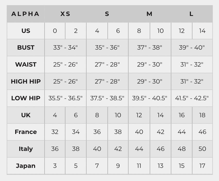Click the BUST row label

tap(26, 48)
